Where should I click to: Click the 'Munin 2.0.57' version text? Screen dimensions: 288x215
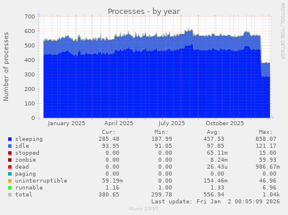tap(144, 209)
